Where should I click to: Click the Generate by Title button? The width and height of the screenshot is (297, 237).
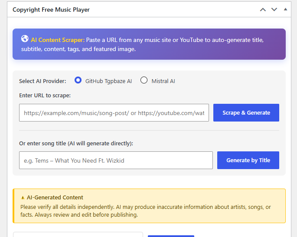click(x=248, y=160)
